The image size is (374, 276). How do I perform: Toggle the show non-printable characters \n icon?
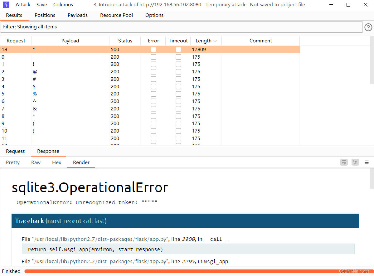tap(355, 162)
